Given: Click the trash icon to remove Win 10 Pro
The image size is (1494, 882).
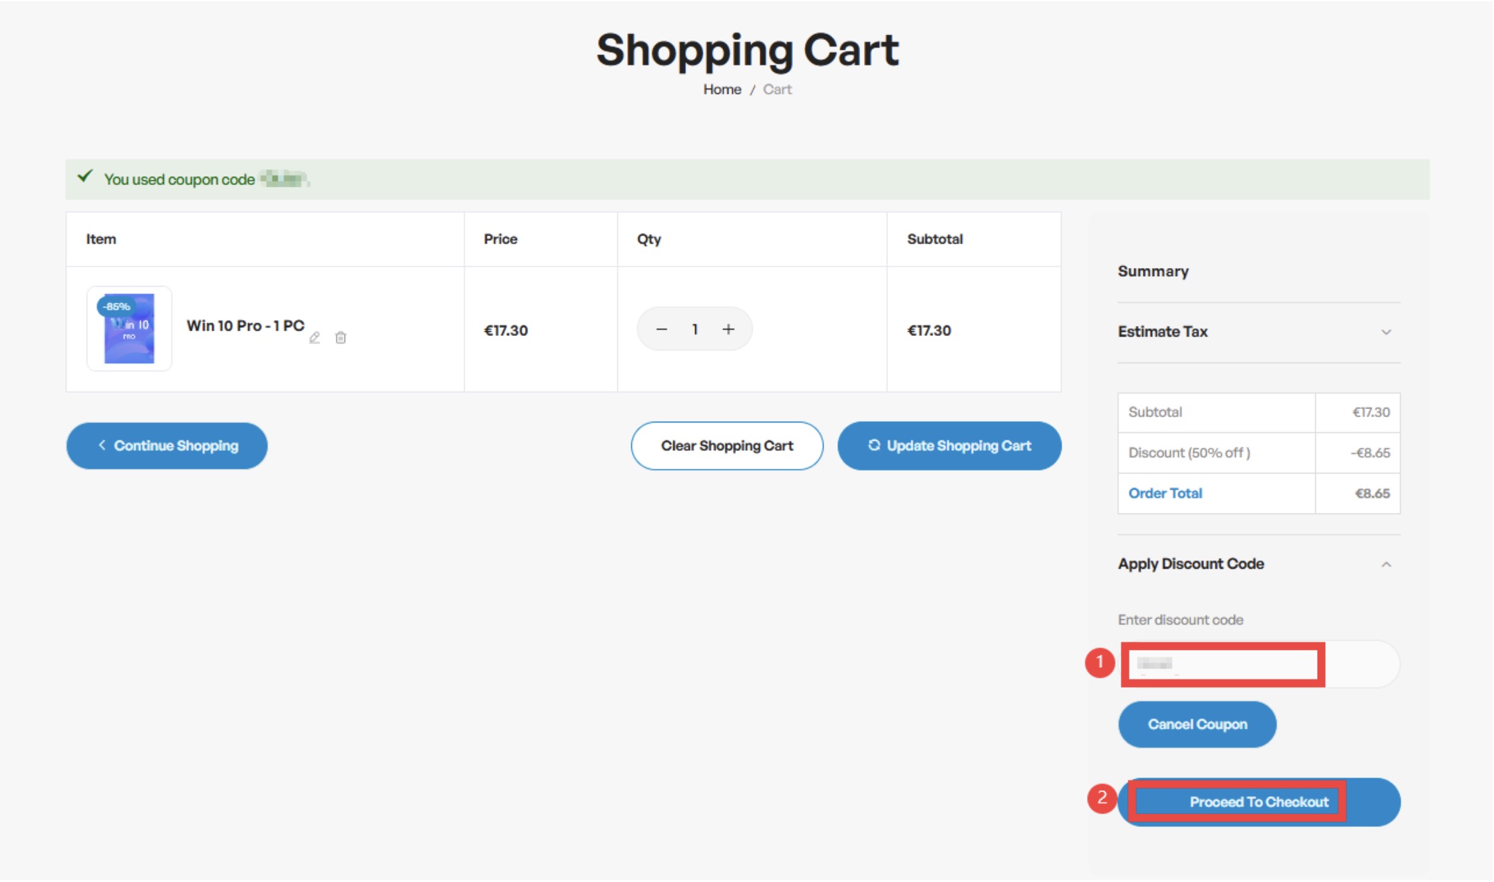Looking at the screenshot, I should [341, 338].
